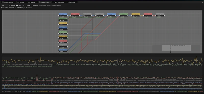Click RayTracedAmbientOcclusionPass in the bottom legend
The width and height of the screenshot is (204, 94).
coord(90,91)
